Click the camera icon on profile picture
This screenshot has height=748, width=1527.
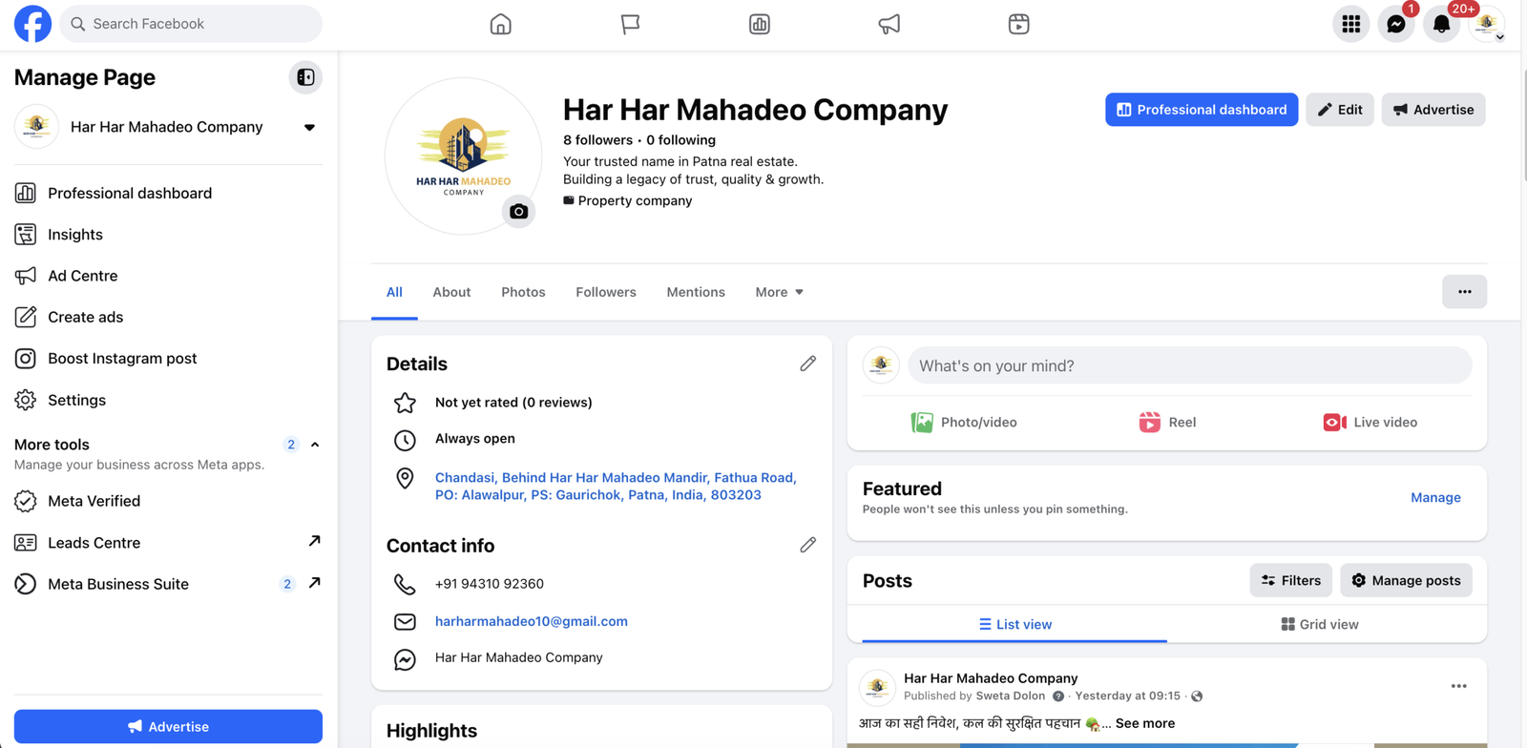[518, 212]
